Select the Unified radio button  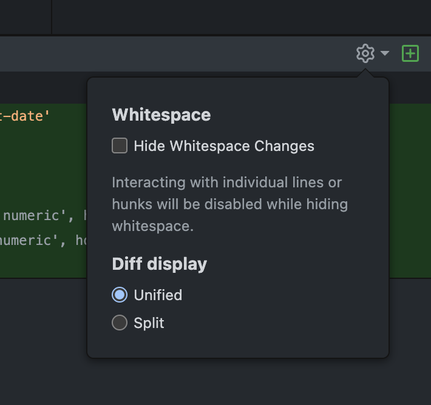coord(120,295)
